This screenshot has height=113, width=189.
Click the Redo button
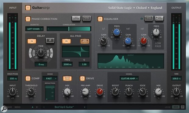tap(17, 107)
